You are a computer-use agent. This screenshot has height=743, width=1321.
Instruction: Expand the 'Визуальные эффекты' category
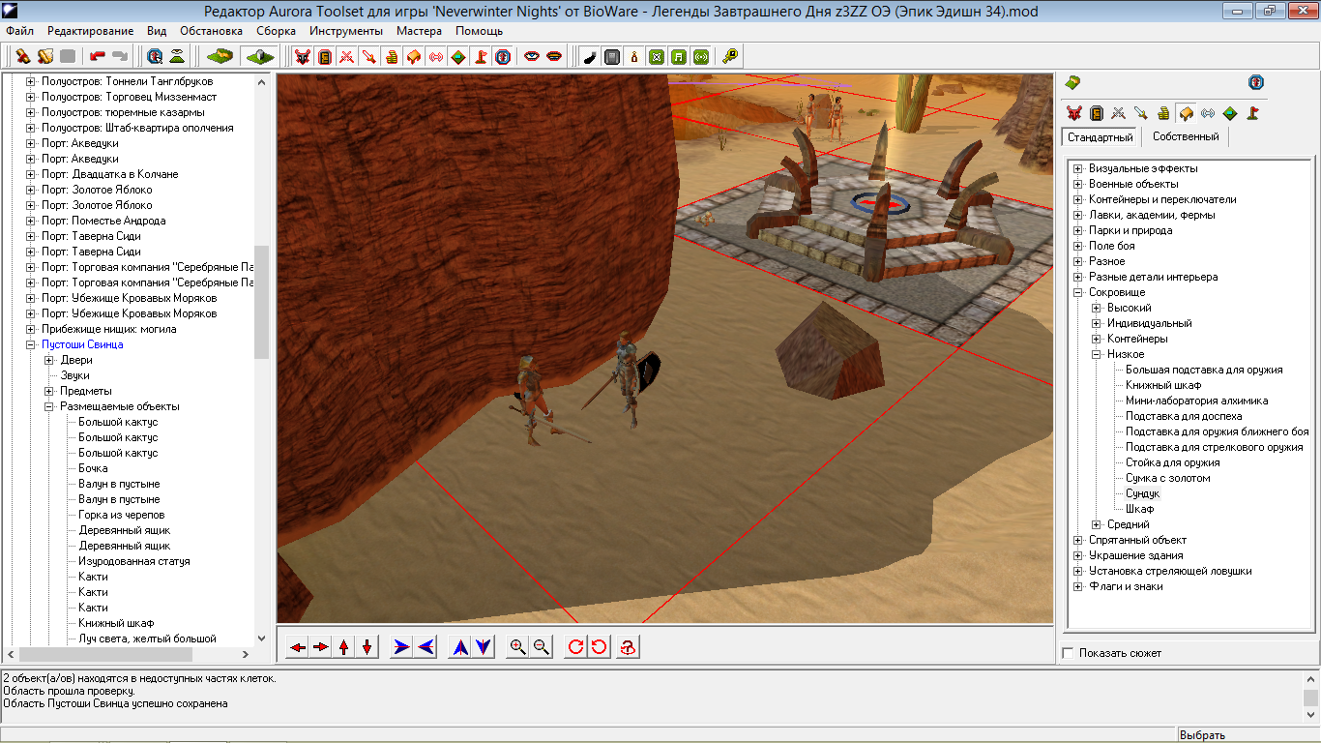pos(1077,168)
